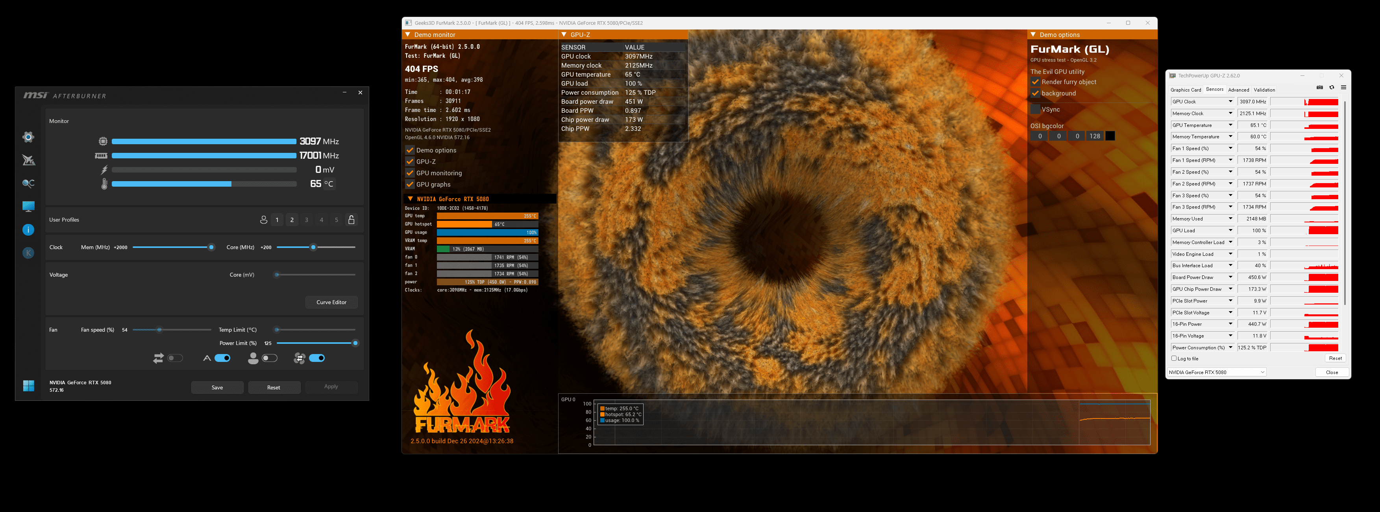Viewport: 1380px width, 512px height.
Task: Check the Log to file box
Action: click(1174, 358)
